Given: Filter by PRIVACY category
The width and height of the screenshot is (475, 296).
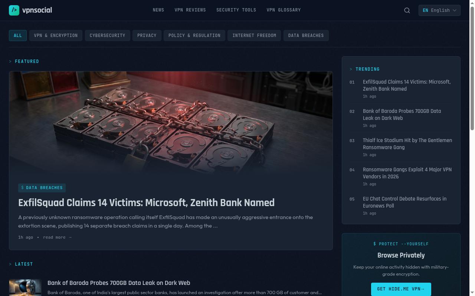Looking at the screenshot, I should coord(147,36).
